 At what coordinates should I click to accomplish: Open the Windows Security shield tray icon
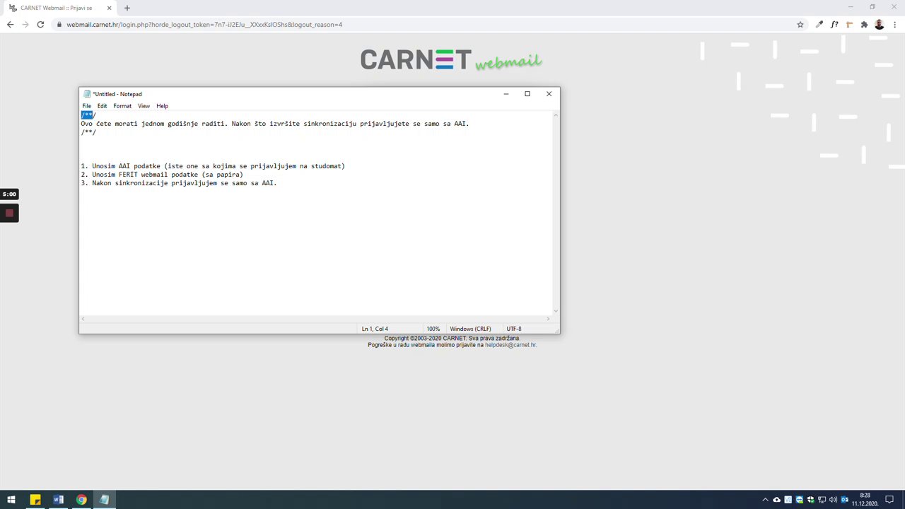[810, 500]
